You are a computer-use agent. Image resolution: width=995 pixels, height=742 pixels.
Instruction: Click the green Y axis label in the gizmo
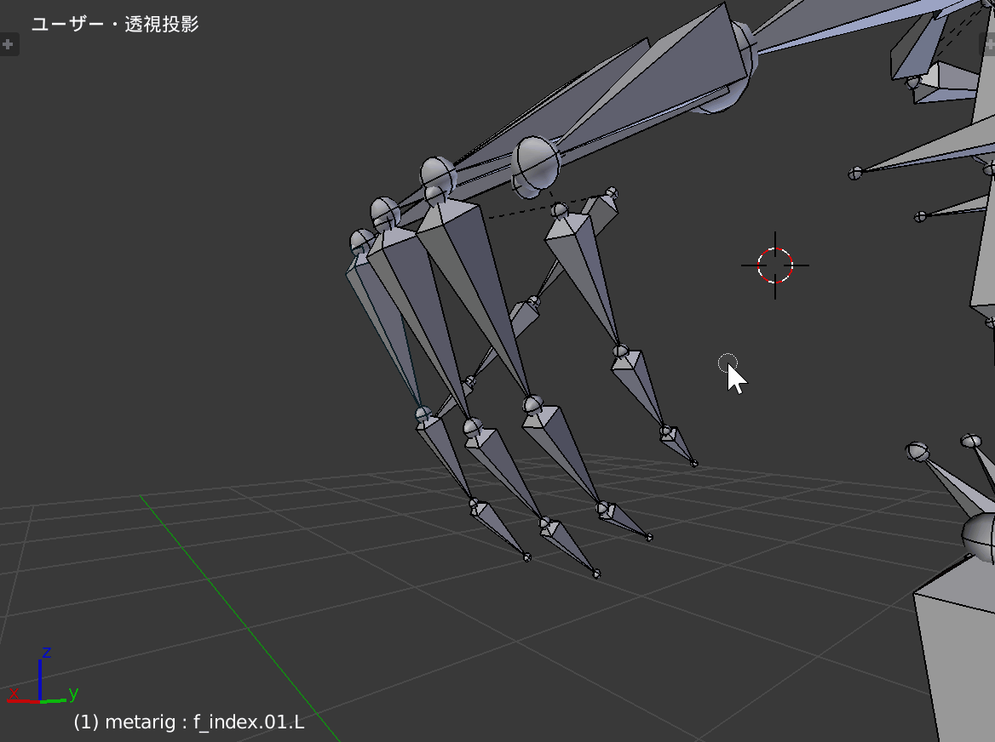(73, 693)
